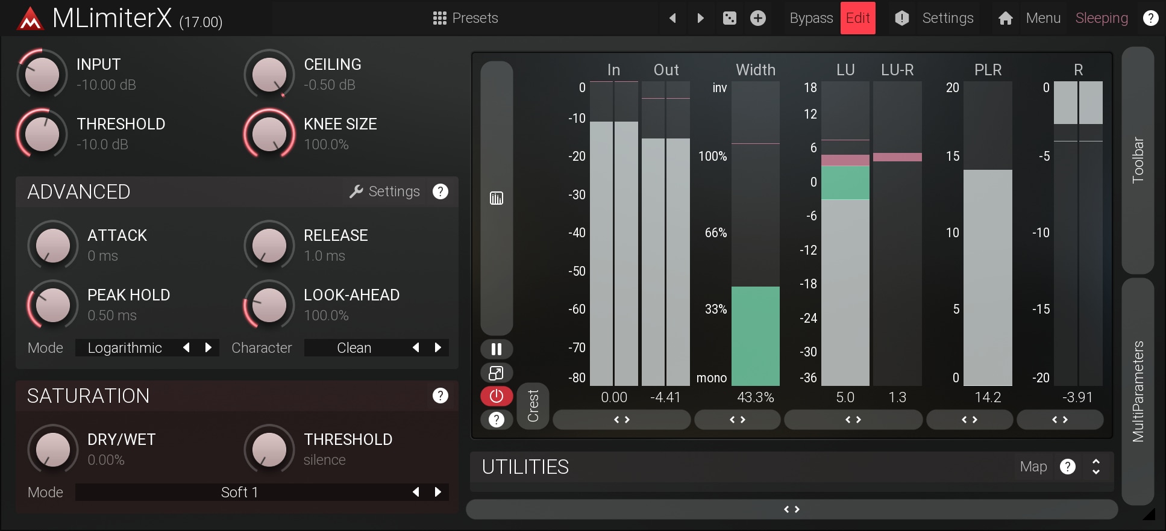Viewport: 1166px width, 531px height.
Task: Click the Threshold knob under Input
Action: tap(42, 134)
